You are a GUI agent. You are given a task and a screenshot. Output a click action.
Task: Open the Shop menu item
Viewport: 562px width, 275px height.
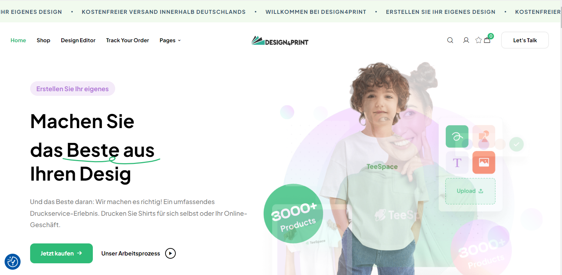[x=43, y=40]
